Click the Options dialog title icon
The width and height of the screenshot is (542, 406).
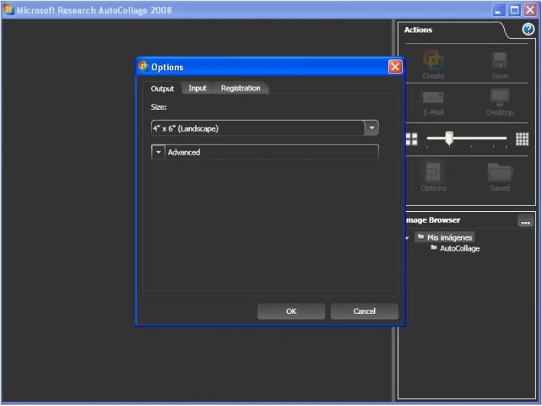pos(143,66)
